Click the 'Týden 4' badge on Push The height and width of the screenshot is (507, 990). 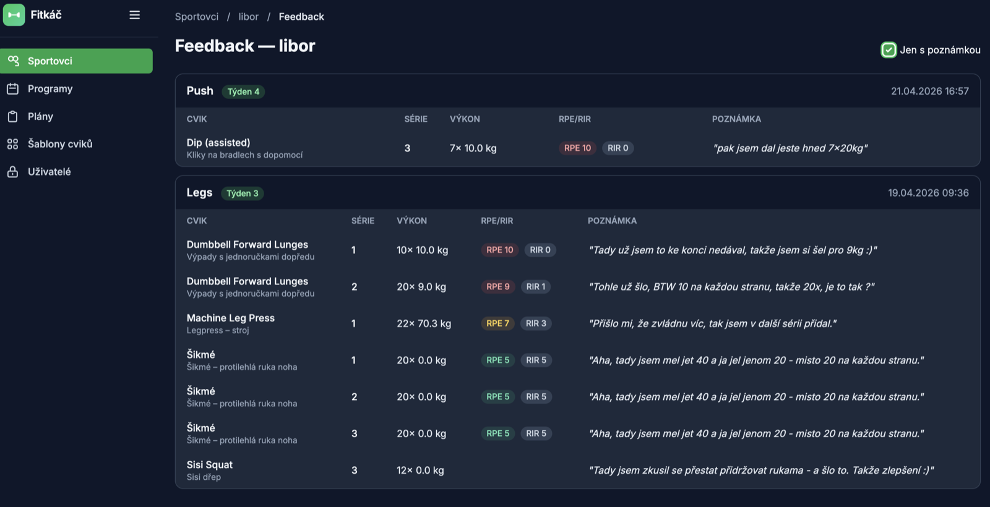pyautogui.click(x=243, y=92)
